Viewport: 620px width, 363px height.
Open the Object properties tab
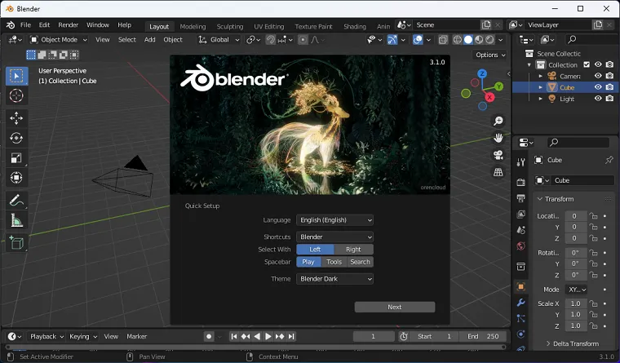pos(520,286)
